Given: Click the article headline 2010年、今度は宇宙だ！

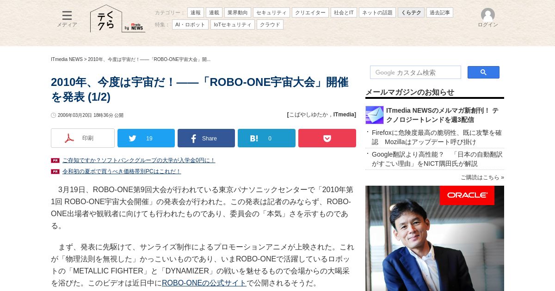Looking at the screenshot, I should 200,90.
